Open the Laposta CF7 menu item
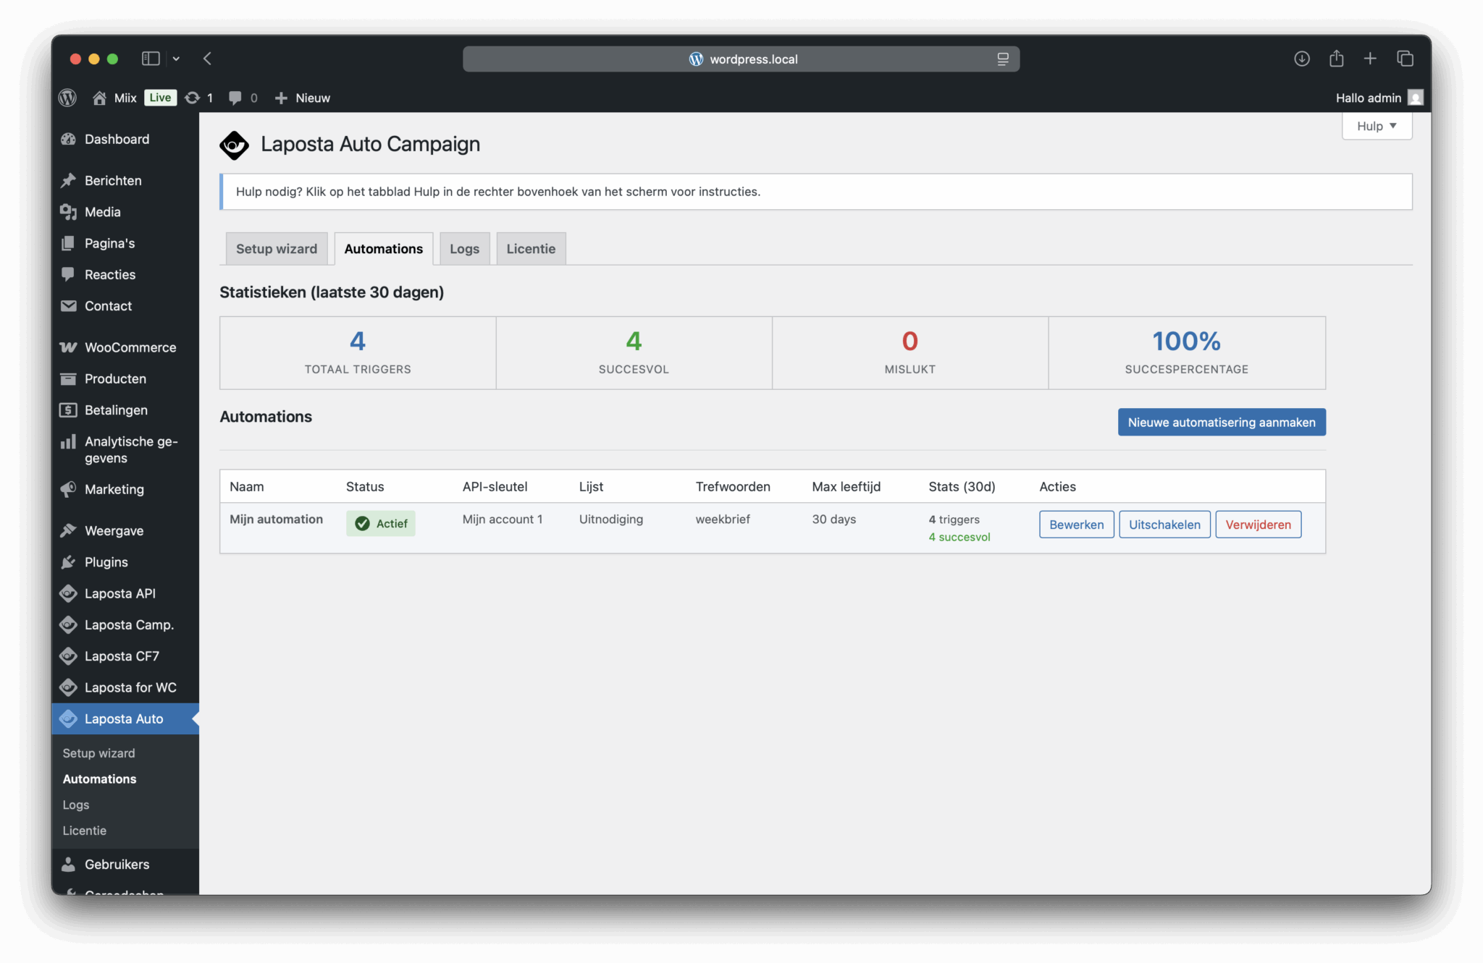Screen dimensions: 1483x963 tap(125, 656)
